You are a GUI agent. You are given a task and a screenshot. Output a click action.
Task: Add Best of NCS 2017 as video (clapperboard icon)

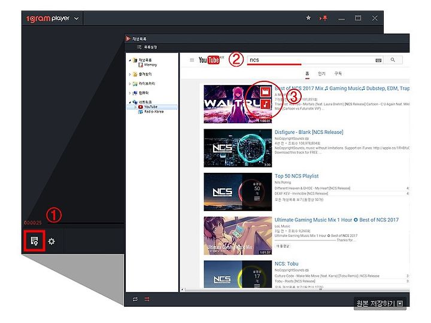click(266, 92)
